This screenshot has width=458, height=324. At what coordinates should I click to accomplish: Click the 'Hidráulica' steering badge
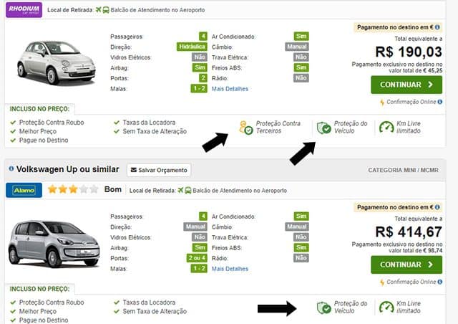(192, 47)
